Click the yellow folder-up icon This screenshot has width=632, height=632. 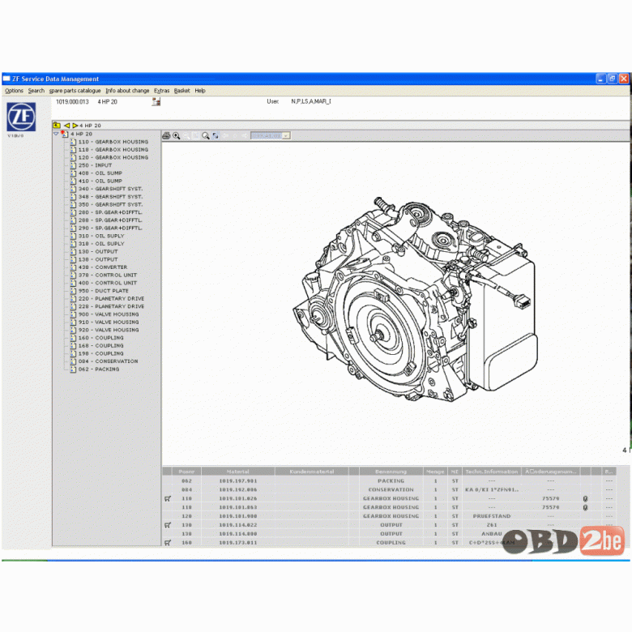[57, 126]
